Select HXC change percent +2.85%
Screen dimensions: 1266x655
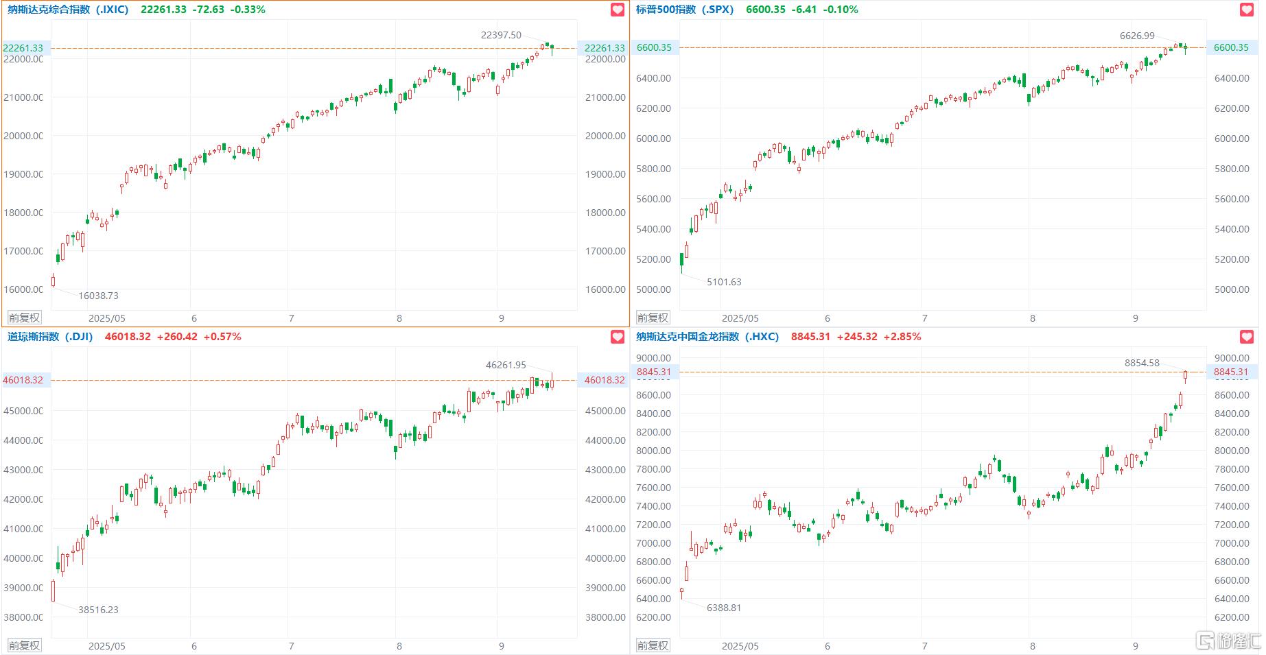click(x=902, y=337)
